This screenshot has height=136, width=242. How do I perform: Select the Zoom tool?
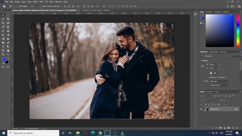(3, 54)
